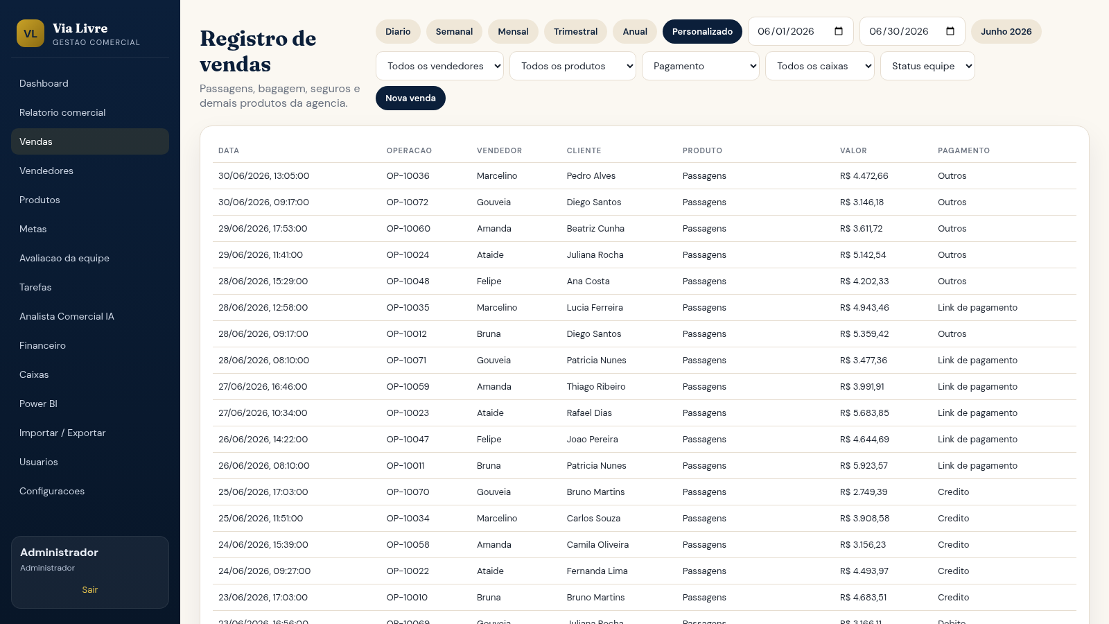Screen dimensions: 1109x624
Task: Click the DATA column header
Action: click(229, 150)
